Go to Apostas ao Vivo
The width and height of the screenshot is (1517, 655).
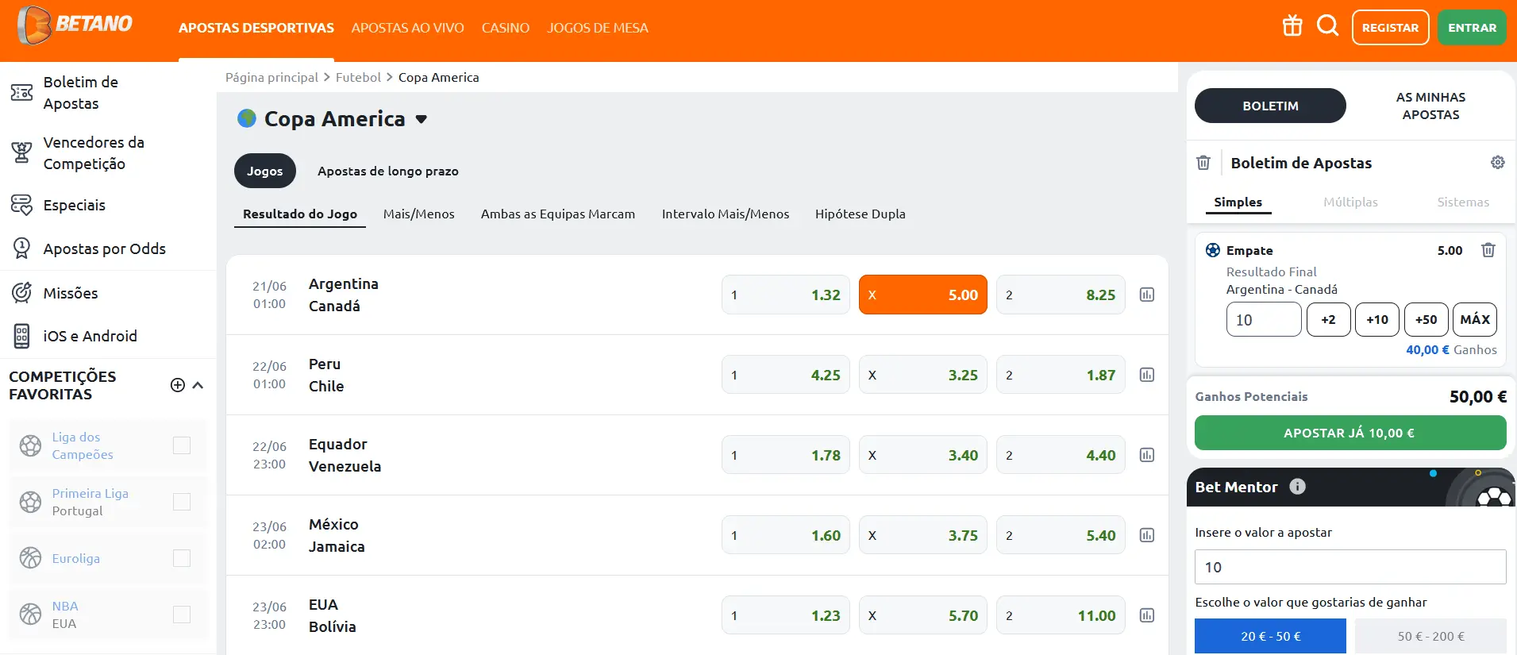(408, 28)
